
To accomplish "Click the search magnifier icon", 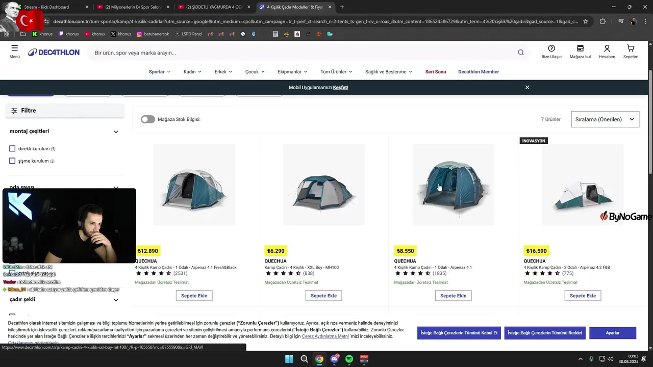I will pos(520,53).
